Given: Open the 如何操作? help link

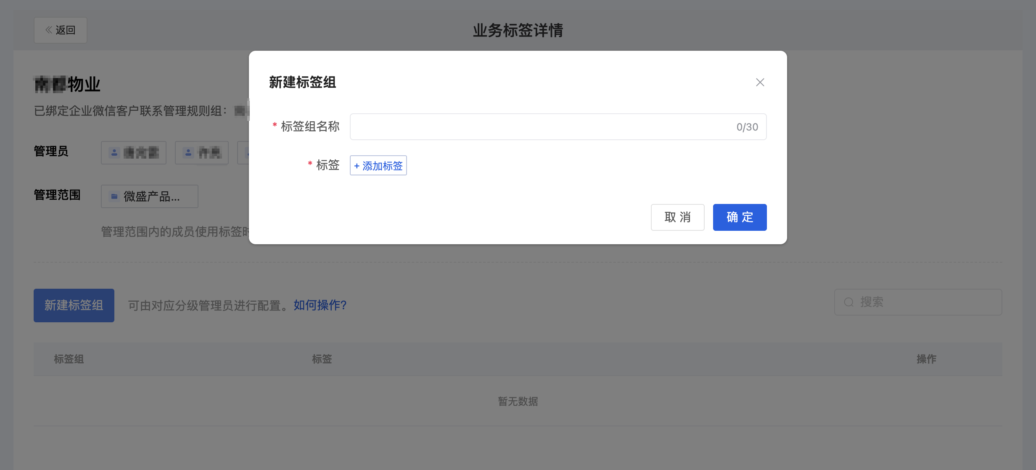Looking at the screenshot, I should (x=320, y=305).
